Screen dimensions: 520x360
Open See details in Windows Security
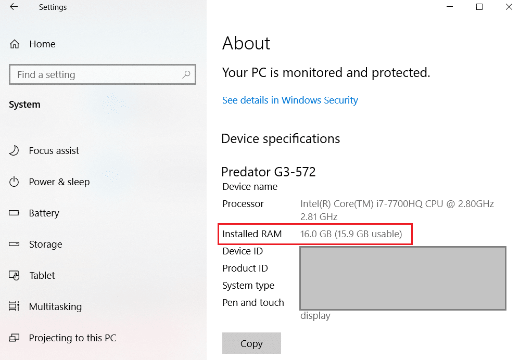pos(290,100)
